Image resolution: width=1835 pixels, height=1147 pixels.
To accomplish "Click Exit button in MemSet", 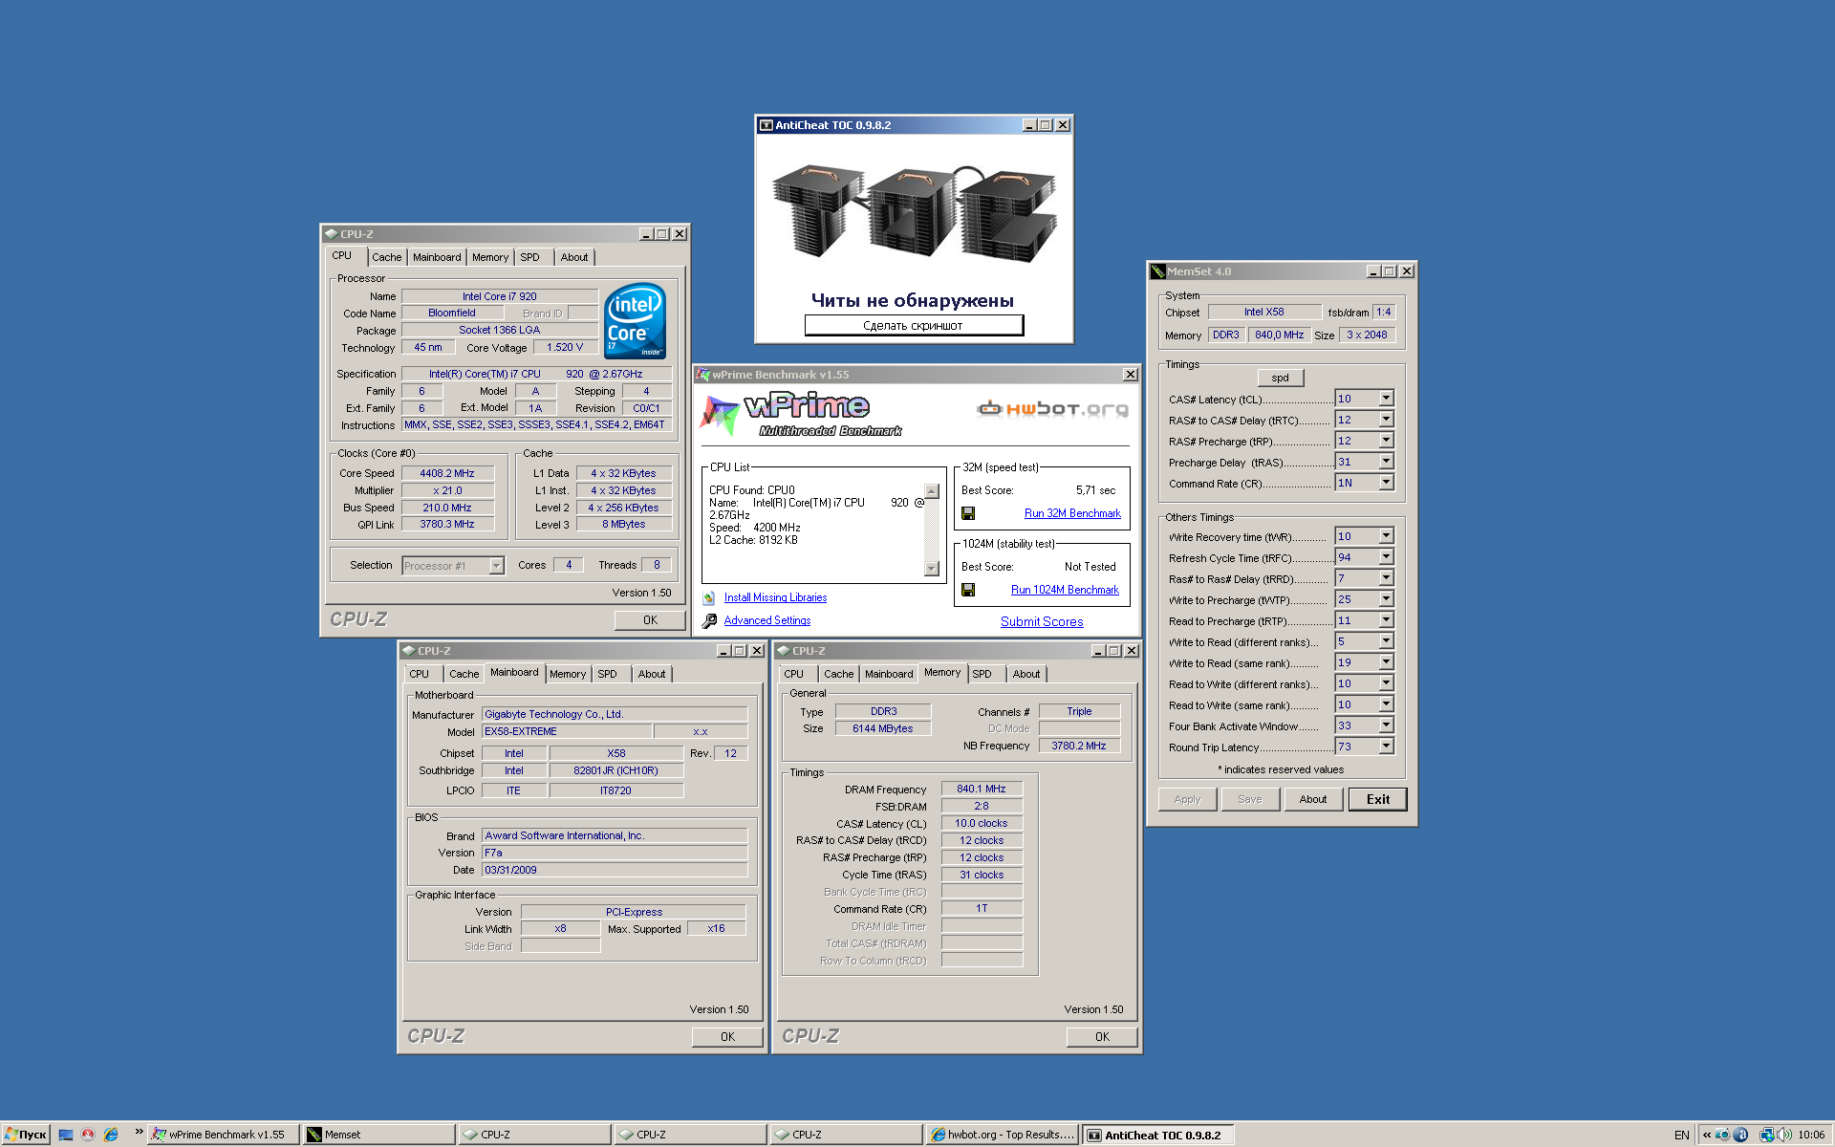I will 1377,799.
